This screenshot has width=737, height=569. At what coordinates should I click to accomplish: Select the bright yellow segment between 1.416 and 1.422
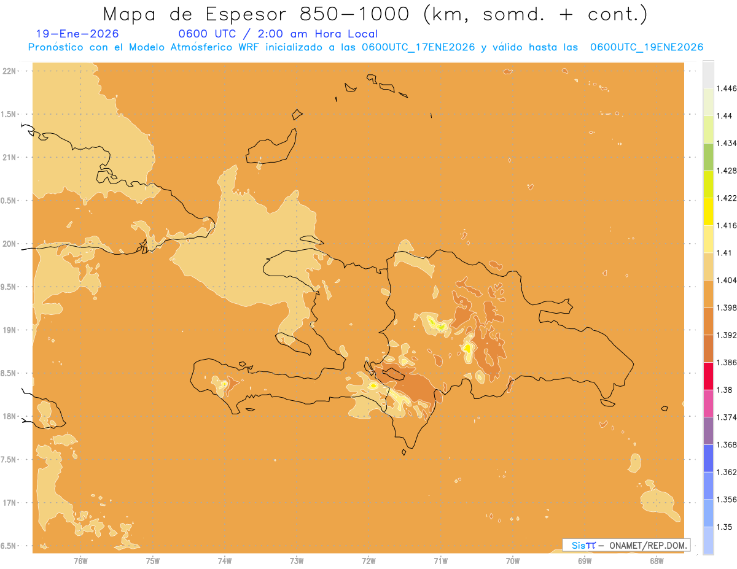pyautogui.click(x=708, y=211)
